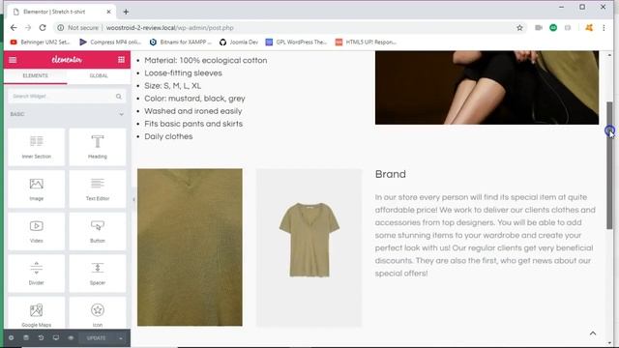
Task: Switch to the Global tab
Action: tap(99, 75)
